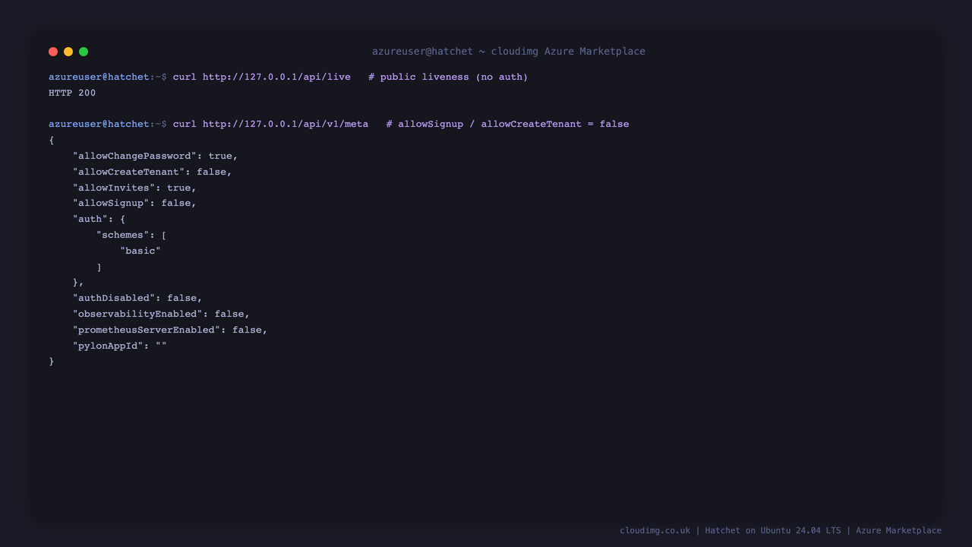This screenshot has height=547, width=972.
Task: Click the '"auth": {' line
Action: pyautogui.click(x=99, y=219)
